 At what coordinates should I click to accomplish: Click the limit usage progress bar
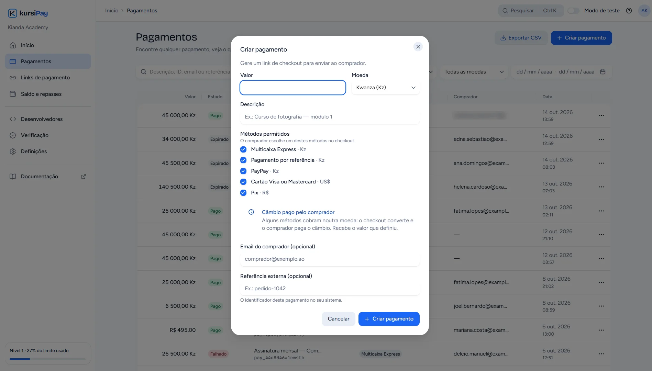48,359
